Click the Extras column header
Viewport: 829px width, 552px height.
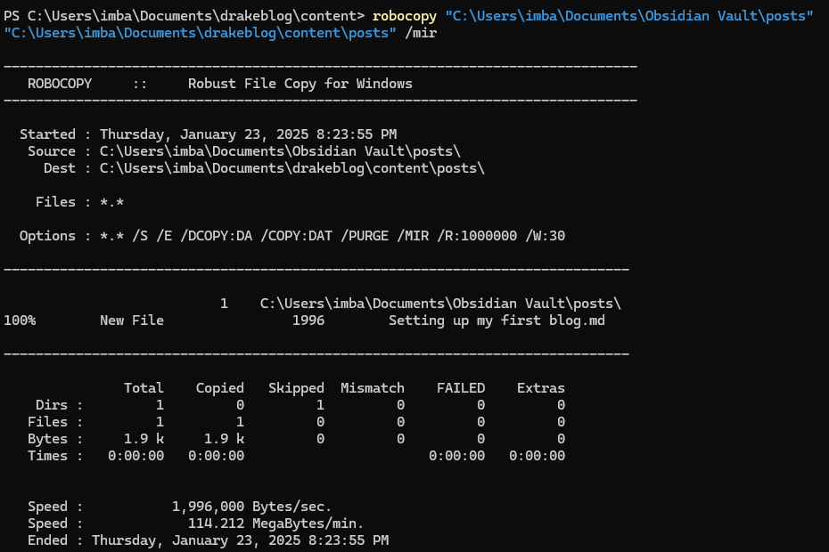541,388
